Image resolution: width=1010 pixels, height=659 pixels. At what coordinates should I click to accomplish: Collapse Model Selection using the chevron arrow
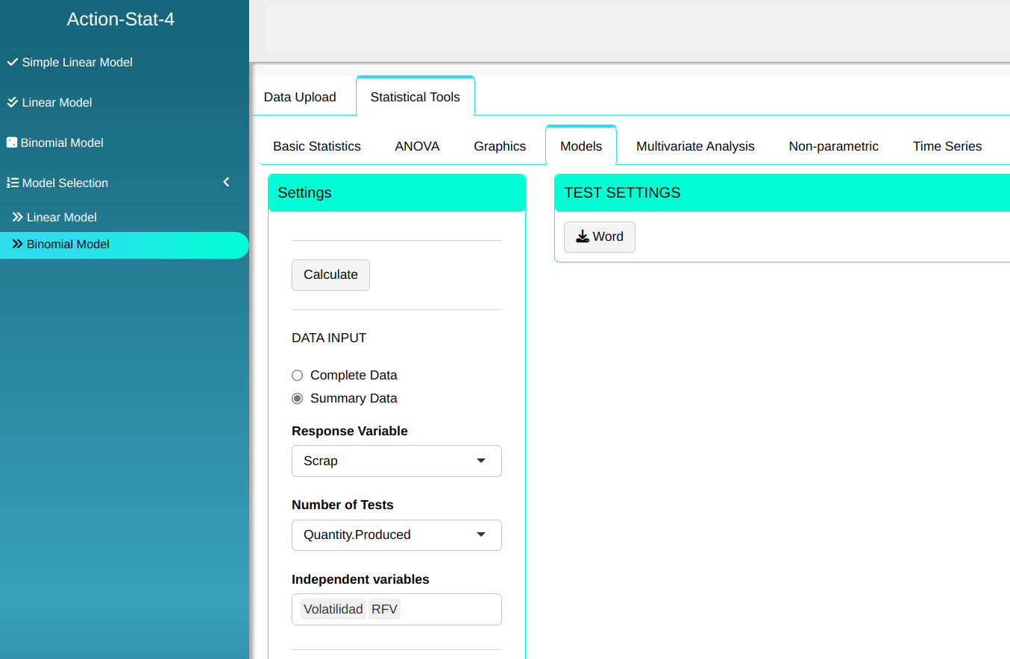pos(227,183)
